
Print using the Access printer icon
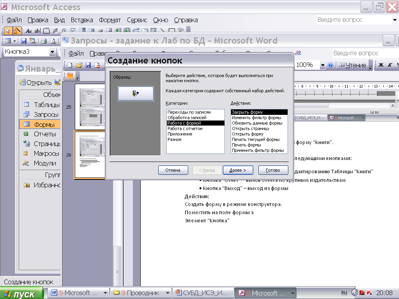coord(44,41)
